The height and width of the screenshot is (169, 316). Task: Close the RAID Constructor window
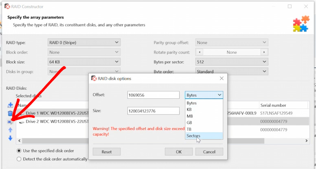[x=306, y=6]
